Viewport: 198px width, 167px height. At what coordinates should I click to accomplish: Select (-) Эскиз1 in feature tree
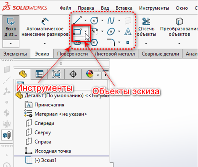click(41, 160)
